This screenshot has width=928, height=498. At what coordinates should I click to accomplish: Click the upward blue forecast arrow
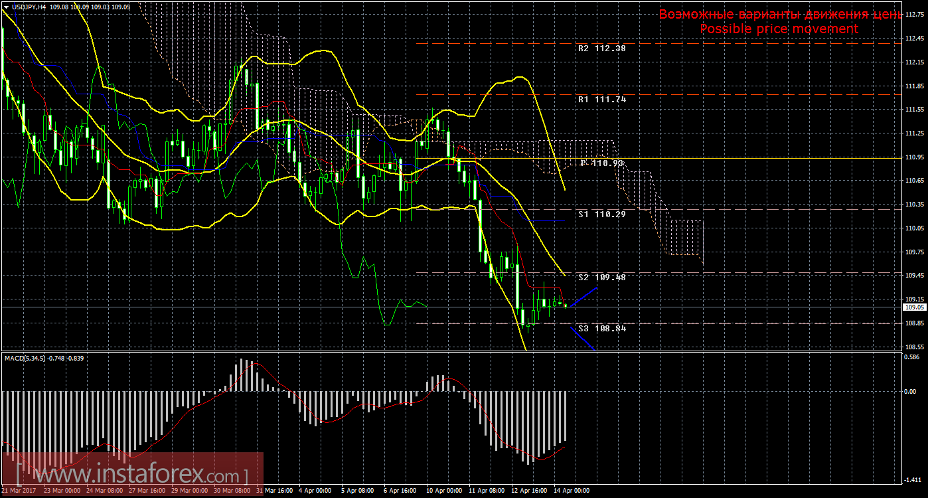point(584,296)
